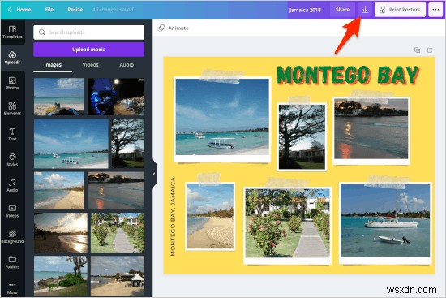This screenshot has height=298, width=446.
Task: Switch to the Videos tab in uploads
Action: pyautogui.click(x=91, y=65)
